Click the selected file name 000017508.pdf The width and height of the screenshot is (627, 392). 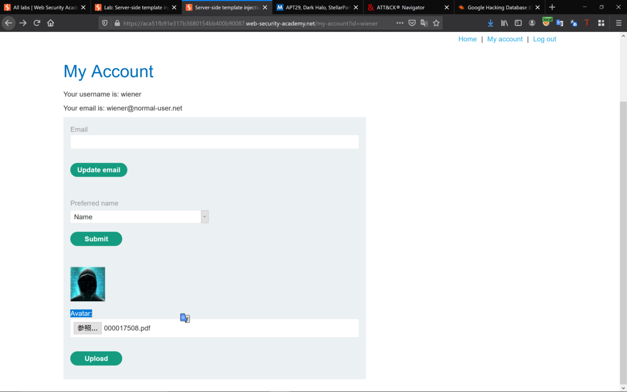[x=127, y=328]
